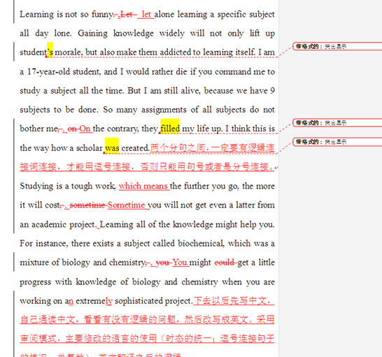Select the formatting balloon linked to "was created"
Screen dimensions: 382x357
pyautogui.click(x=337, y=142)
